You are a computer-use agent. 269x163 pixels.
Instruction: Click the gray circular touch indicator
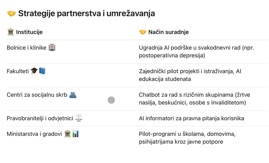(111, 100)
